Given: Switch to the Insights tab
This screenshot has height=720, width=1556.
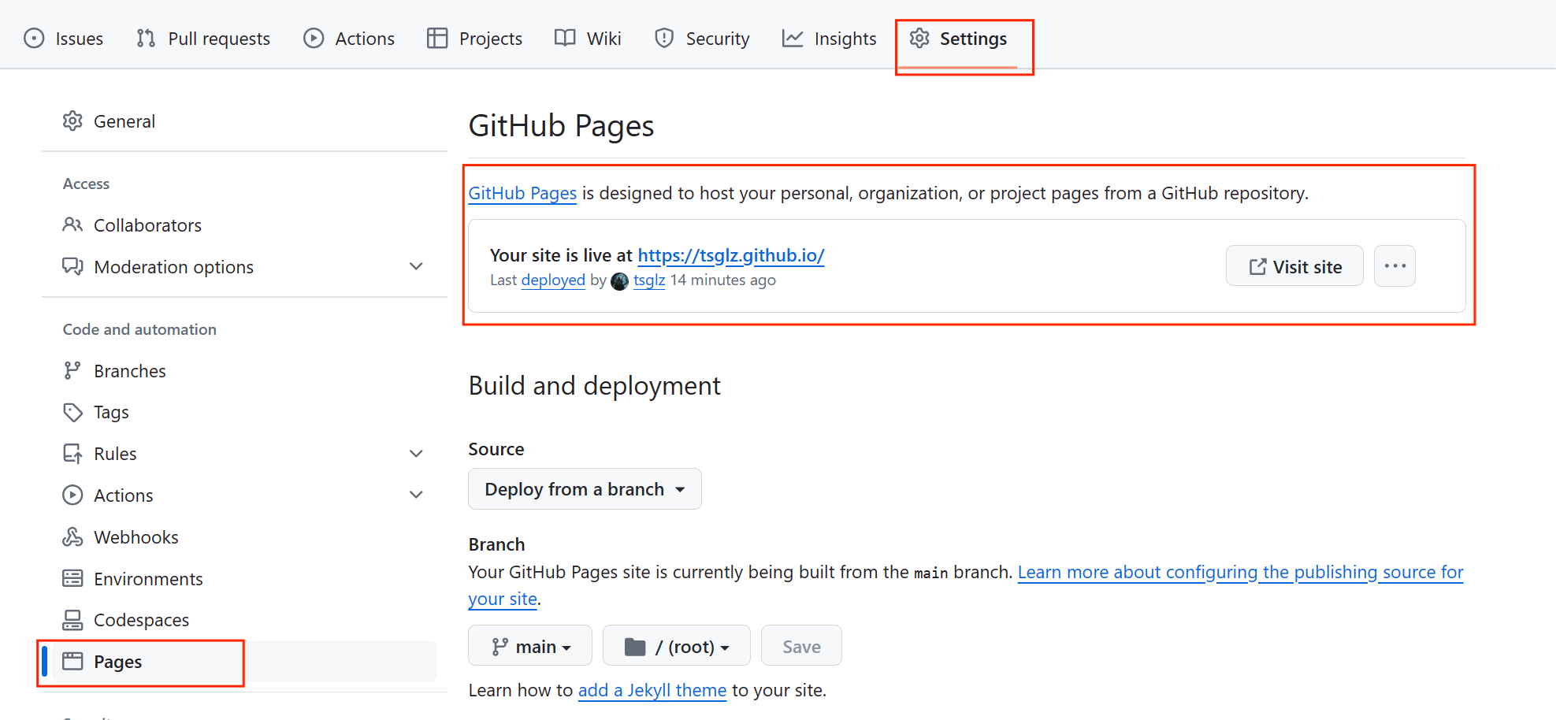Looking at the screenshot, I should click(829, 39).
